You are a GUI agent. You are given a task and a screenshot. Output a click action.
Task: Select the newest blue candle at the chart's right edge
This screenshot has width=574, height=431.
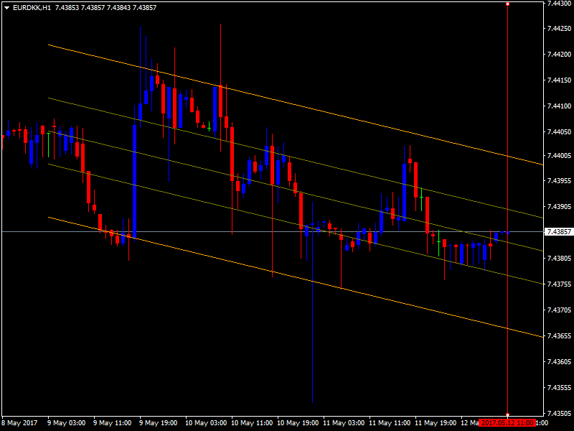507,232
